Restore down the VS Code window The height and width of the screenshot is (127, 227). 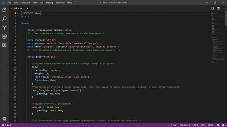[x=215, y=3]
